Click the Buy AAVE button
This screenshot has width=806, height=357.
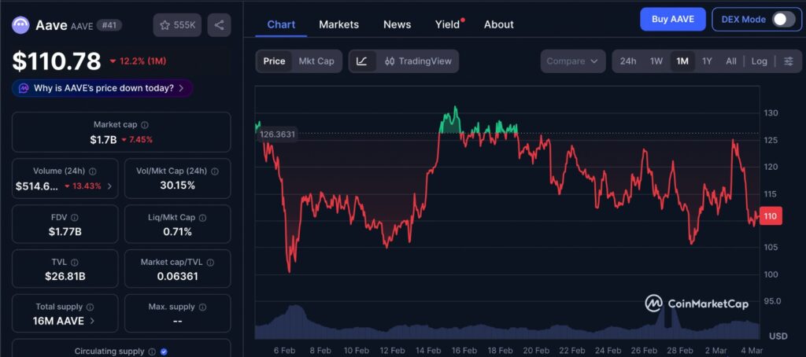pyautogui.click(x=673, y=20)
